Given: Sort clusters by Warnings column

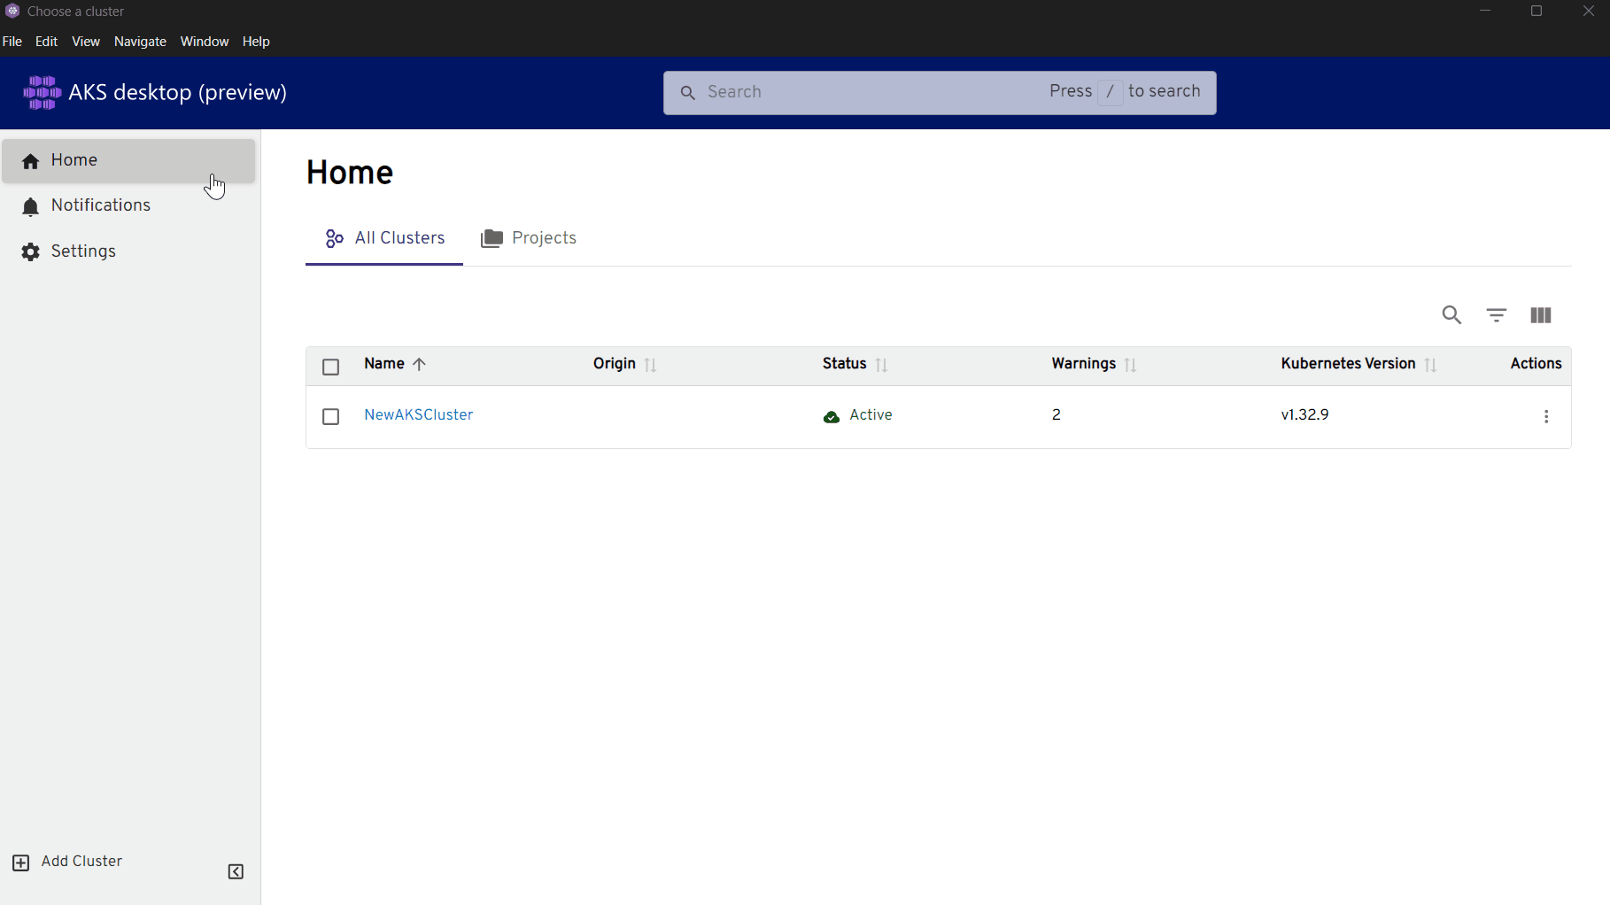Looking at the screenshot, I should (x=1094, y=364).
